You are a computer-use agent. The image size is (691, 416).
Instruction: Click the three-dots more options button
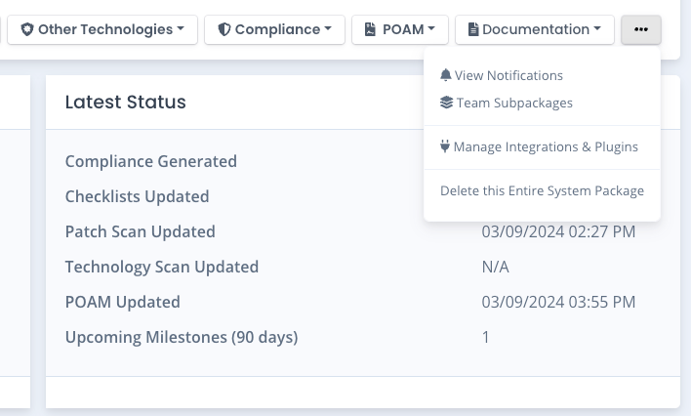(x=641, y=29)
